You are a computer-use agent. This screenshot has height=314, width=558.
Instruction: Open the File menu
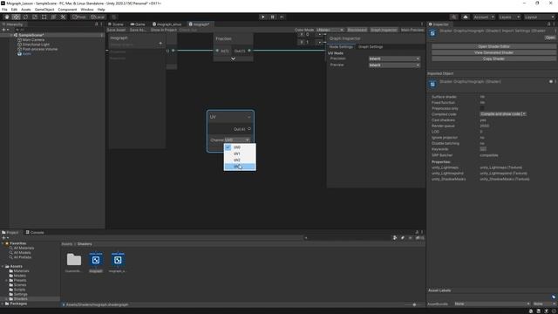[4, 10]
